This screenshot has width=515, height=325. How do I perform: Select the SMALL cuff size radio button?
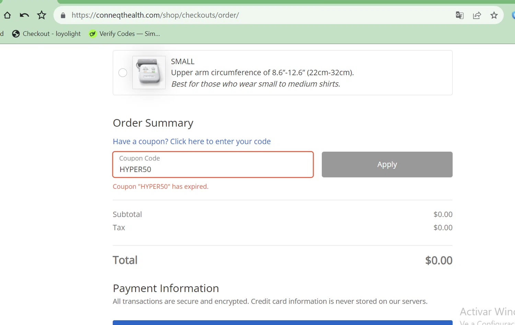tap(123, 73)
